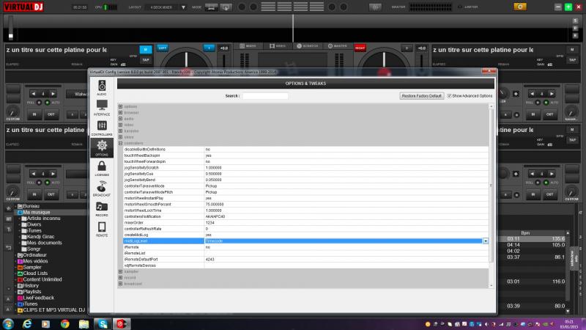Open Windows Media Player from taskbar
Viewport: 586px width, 330px height.
point(45,323)
